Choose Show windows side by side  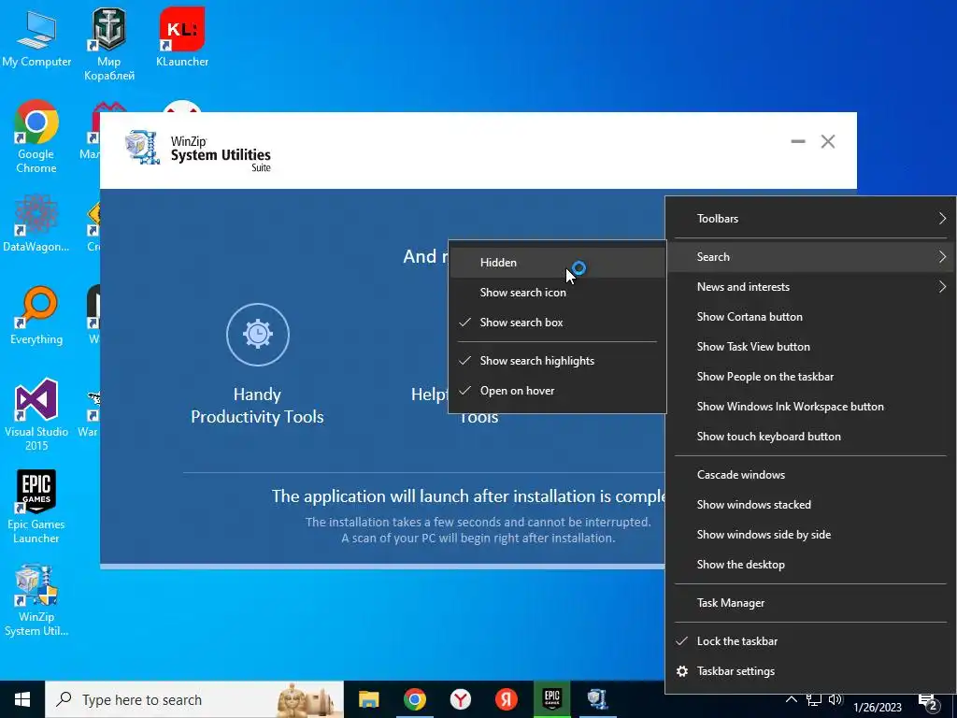tap(810, 535)
